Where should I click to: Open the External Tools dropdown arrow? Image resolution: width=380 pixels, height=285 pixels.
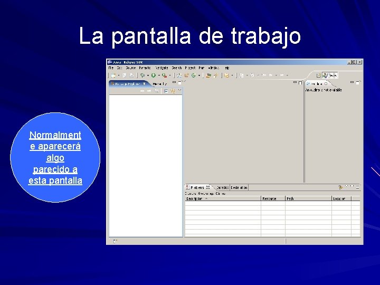(x=169, y=75)
